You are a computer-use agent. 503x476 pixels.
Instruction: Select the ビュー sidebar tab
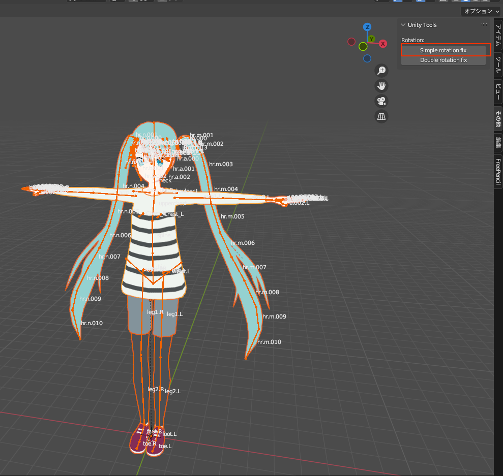[x=498, y=91]
